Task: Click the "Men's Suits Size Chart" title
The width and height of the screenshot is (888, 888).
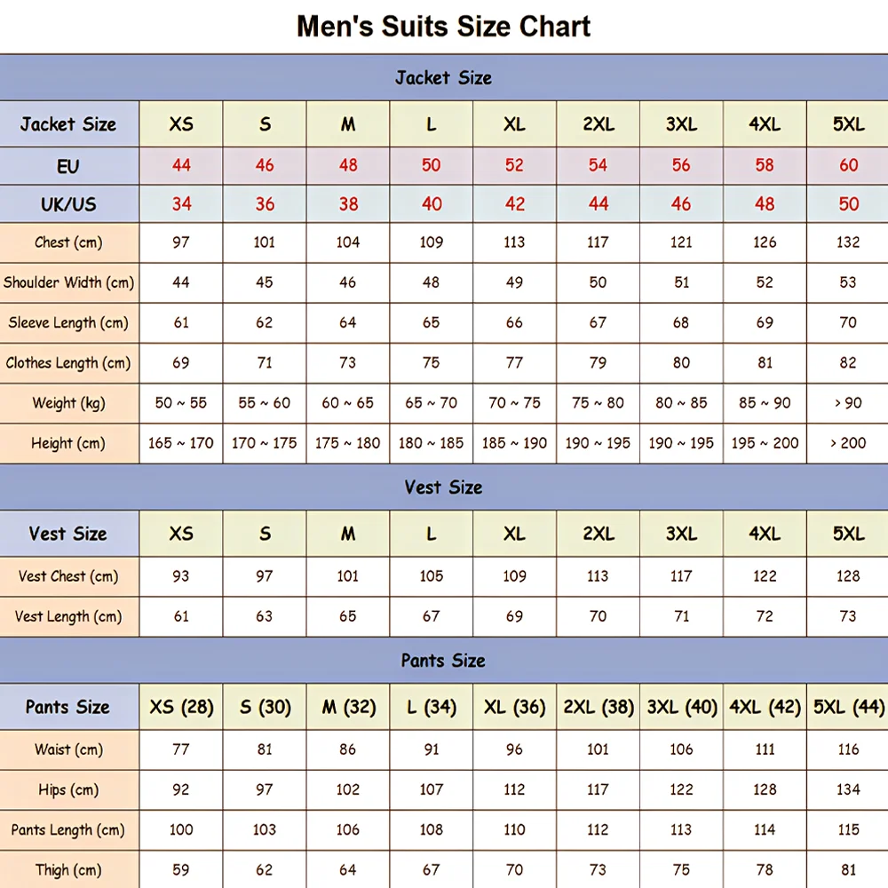Action: click(443, 27)
